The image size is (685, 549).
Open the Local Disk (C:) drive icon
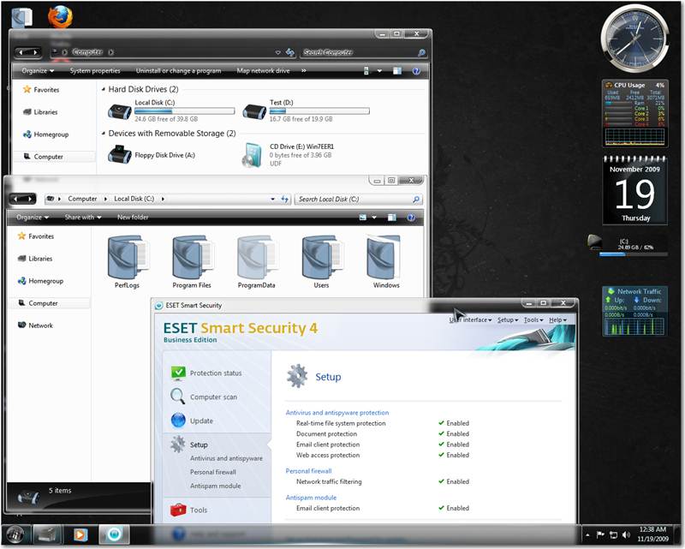point(120,112)
